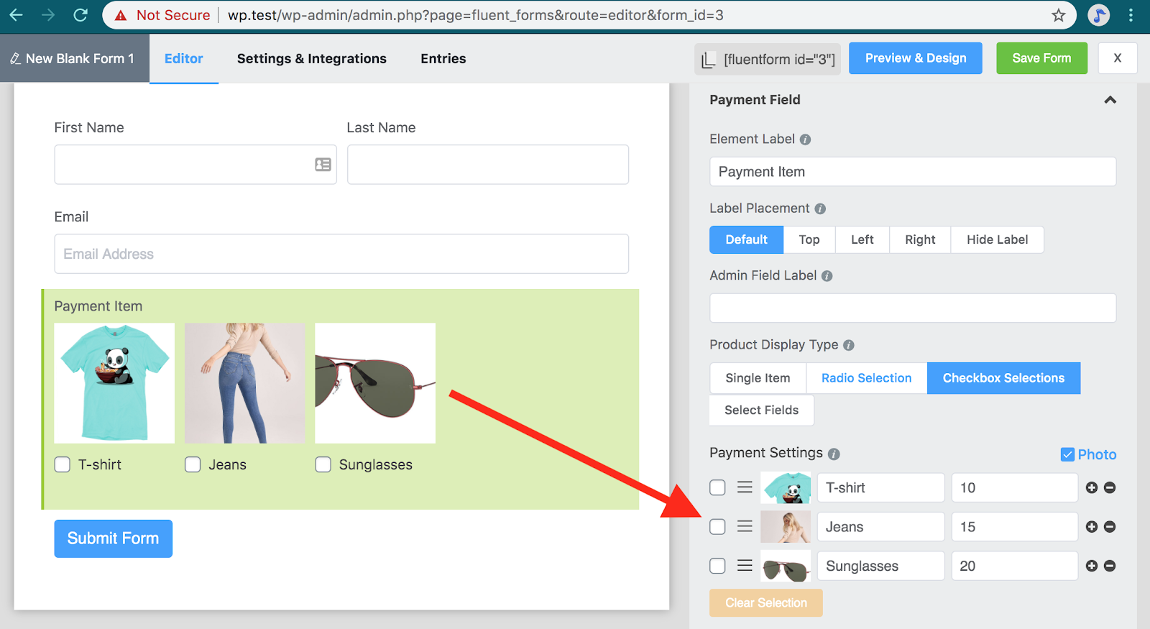Viewport: 1150px width, 629px height.
Task: Choose Radio Selection display type
Action: coord(867,378)
